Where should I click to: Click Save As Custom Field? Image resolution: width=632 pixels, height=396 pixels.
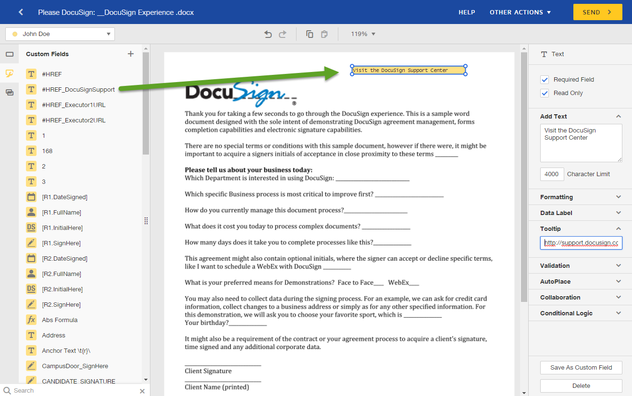point(581,368)
